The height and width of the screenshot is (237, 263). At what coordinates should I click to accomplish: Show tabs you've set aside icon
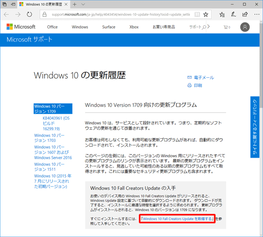(x=5, y=4)
